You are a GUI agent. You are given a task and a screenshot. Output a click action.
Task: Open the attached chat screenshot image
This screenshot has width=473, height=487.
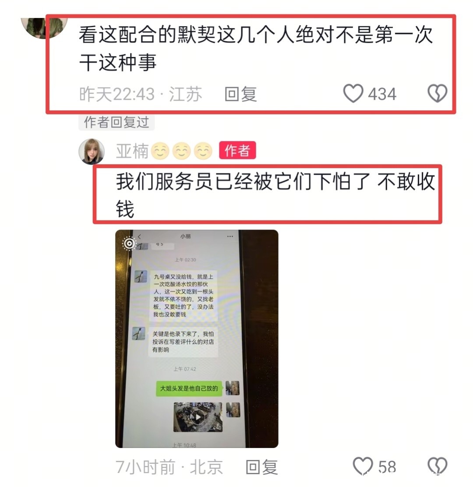pyautogui.click(x=197, y=339)
